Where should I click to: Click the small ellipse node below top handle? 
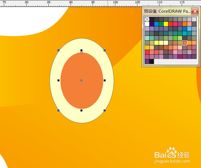[x=82, y=52]
